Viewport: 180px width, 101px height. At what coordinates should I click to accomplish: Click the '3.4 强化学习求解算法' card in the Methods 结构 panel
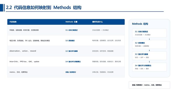coord(149,67)
